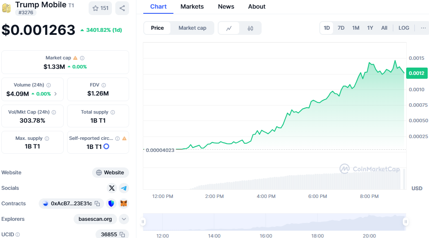
Task: Open the About tab
Action: point(256,6)
